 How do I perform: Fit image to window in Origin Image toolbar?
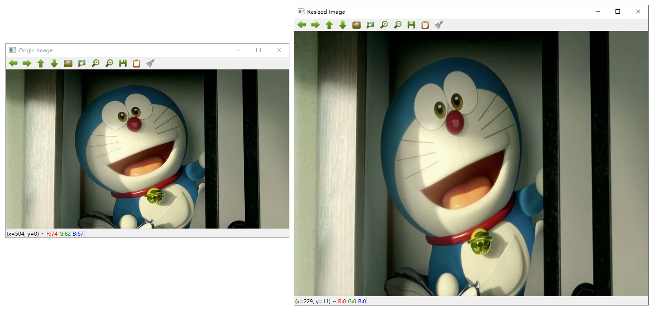(81, 63)
